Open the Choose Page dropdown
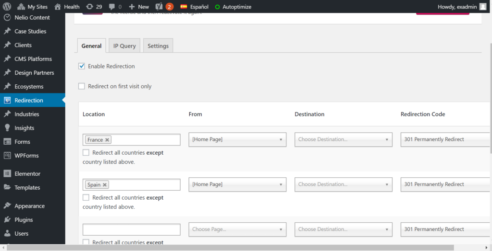Screen dimensions: 492x251 tap(237, 229)
